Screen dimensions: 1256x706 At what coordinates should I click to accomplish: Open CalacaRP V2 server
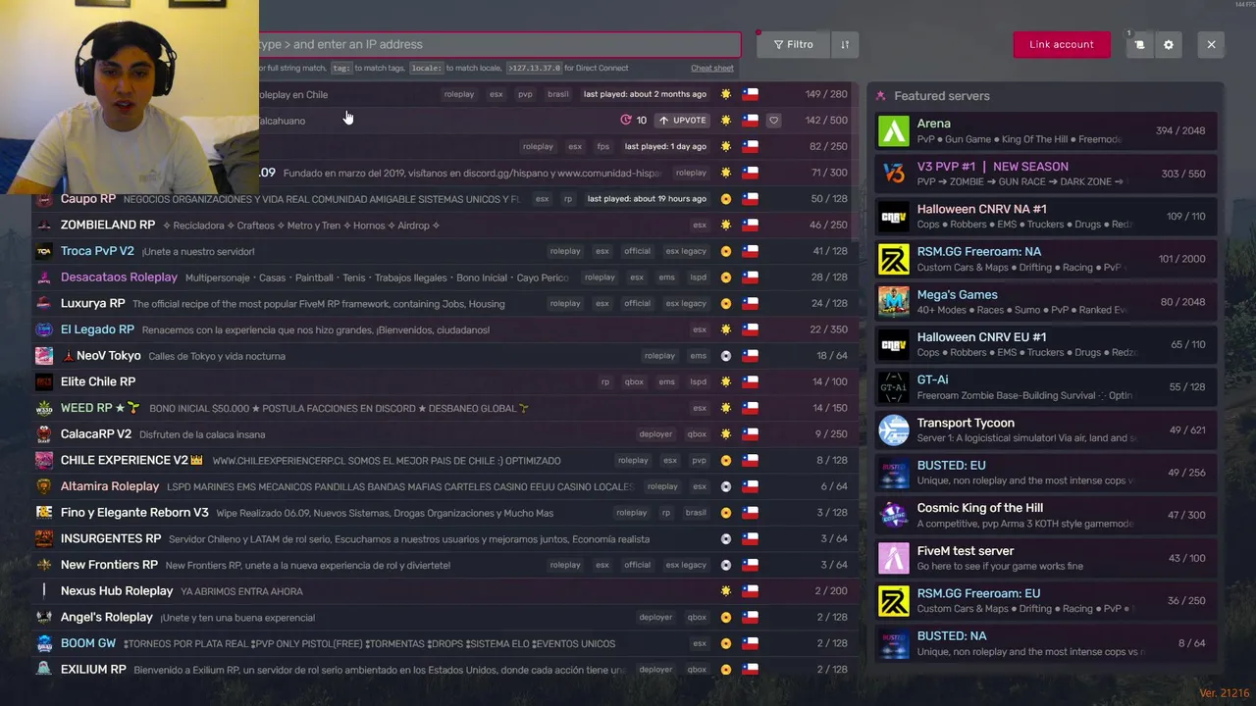coord(445,434)
